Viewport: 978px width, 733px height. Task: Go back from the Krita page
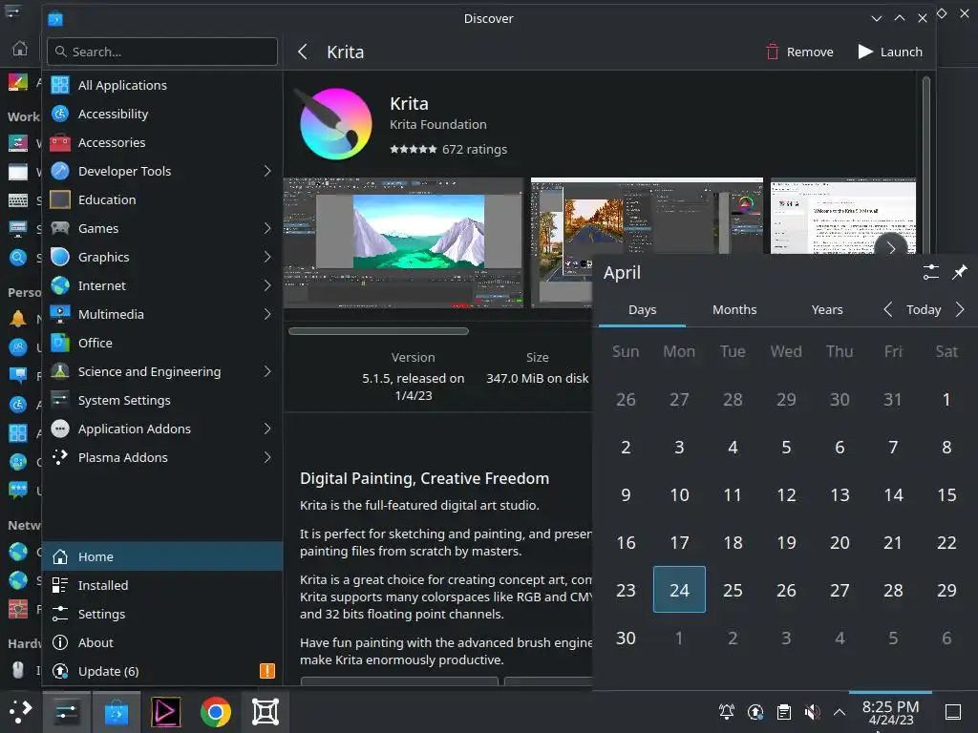tap(303, 52)
